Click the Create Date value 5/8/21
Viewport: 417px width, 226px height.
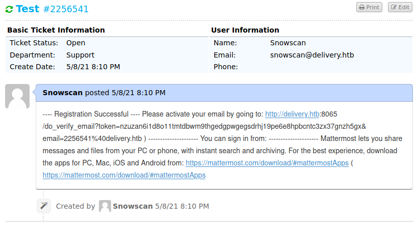pyautogui.click(x=93, y=67)
